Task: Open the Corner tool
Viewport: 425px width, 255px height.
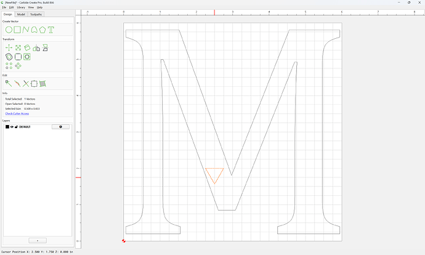Action: point(18,57)
